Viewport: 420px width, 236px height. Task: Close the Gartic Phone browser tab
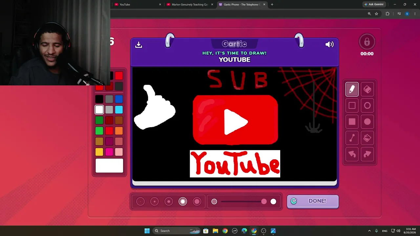coord(264,5)
